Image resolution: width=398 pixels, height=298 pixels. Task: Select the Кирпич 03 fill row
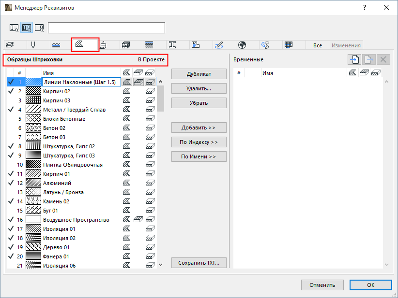tap(81, 100)
